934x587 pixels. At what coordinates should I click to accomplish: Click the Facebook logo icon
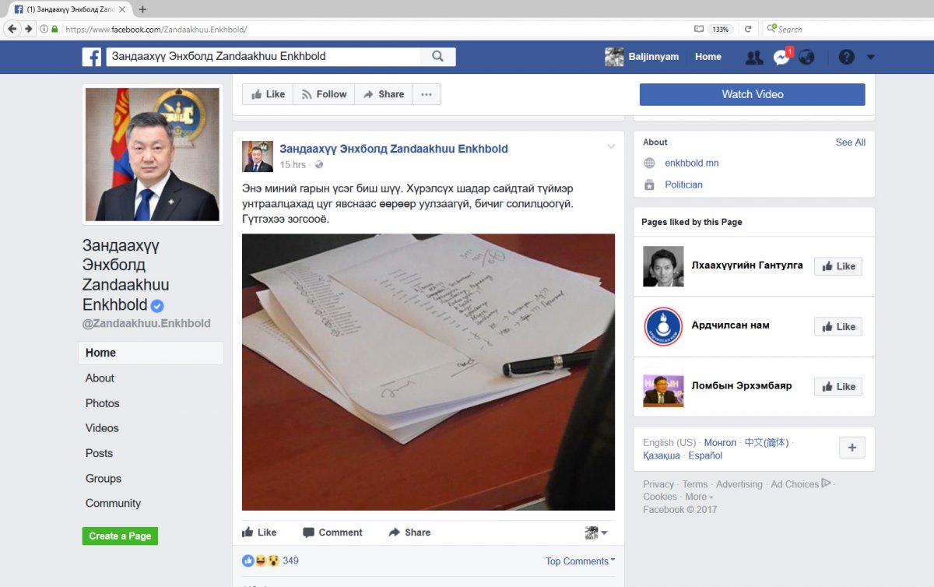click(92, 57)
